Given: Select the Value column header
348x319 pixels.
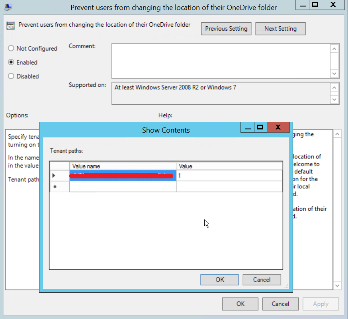Looking at the screenshot, I should [229, 166].
